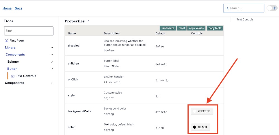Click Text Controls in right outline
This screenshot has width=279, height=135.
[x=245, y=20]
